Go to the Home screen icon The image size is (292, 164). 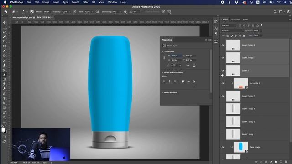[x=6, y=12]
